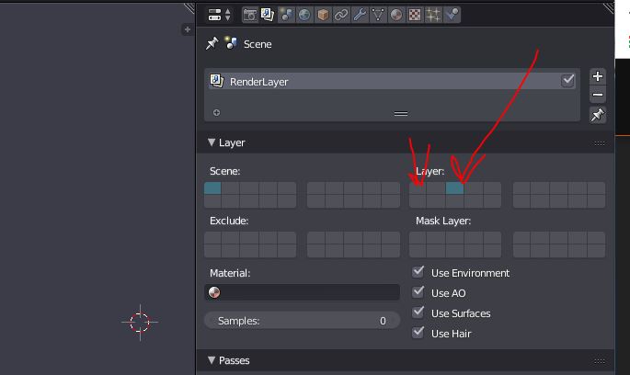630x375 pixels.
Task: Click the highlighted Scene layer button
Action: click(x=212, y=188)
